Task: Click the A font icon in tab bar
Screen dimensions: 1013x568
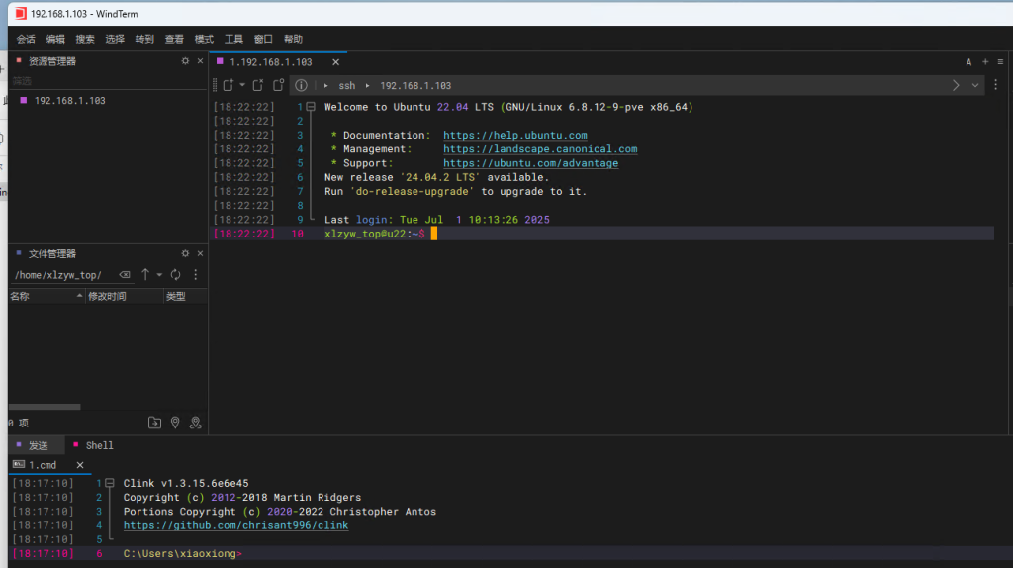Action: (968, 62)
